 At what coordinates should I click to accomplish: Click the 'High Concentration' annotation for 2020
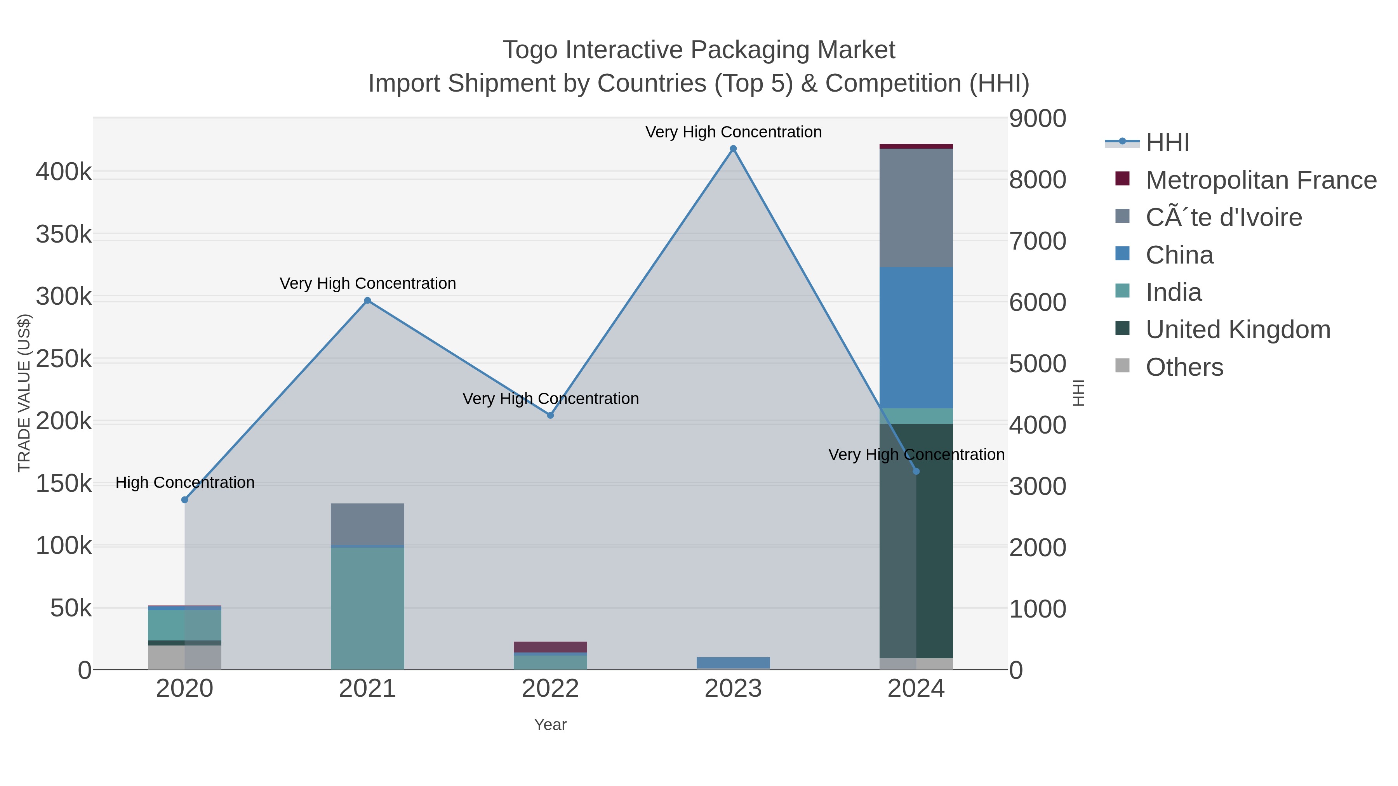click(x=185, y=482)
